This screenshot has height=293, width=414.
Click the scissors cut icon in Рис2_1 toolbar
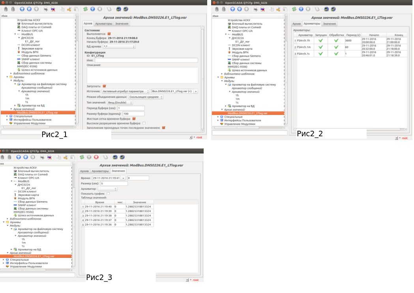click(69, 9)
